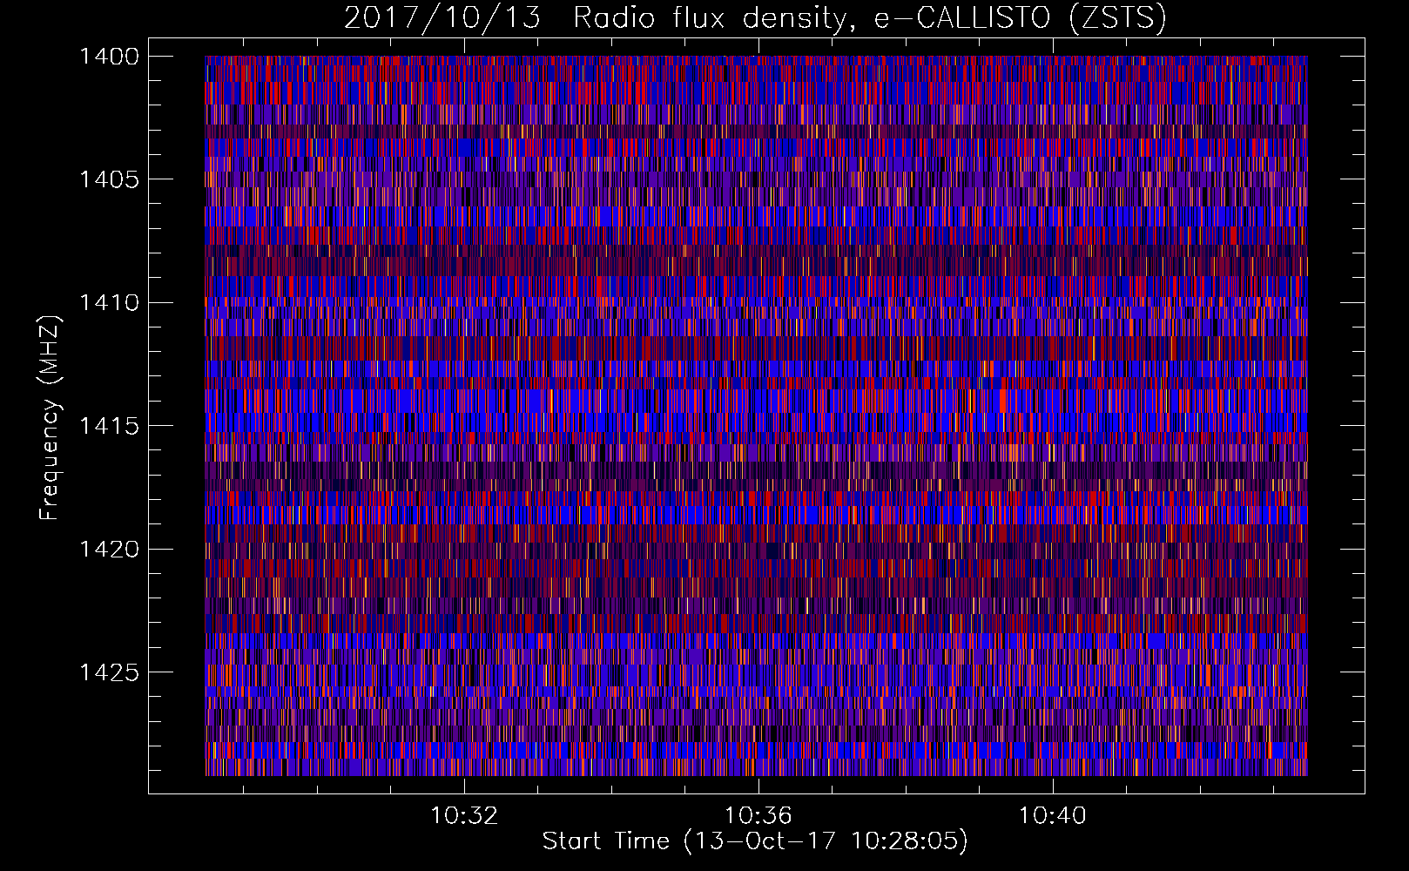Image resolution: width=1409 pixels, height=871 pixels.
Task: Click the 10:32 time tick label
Action: click(464, 815)
